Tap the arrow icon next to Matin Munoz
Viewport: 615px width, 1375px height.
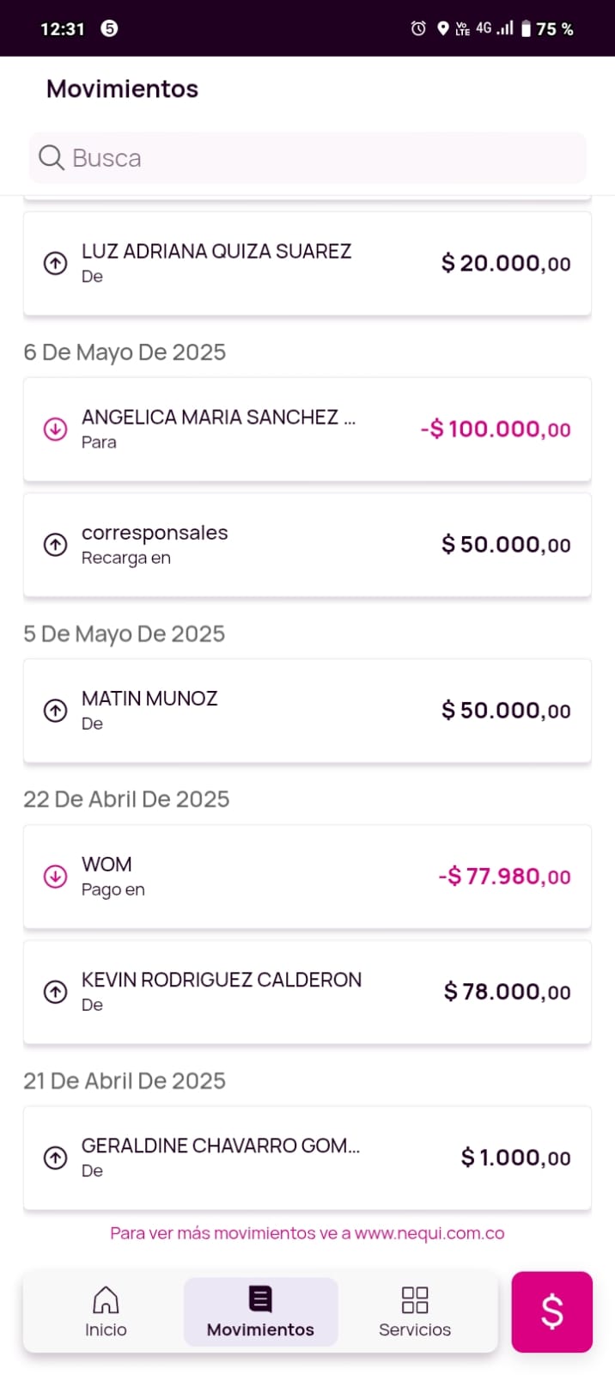tap(56, 710)
